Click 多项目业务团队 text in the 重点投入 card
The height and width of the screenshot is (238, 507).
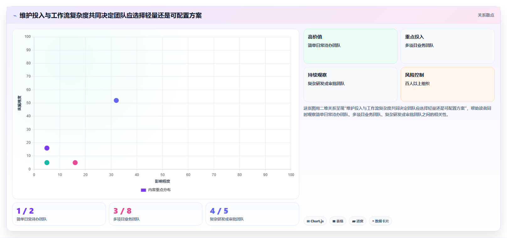(419, 45)
